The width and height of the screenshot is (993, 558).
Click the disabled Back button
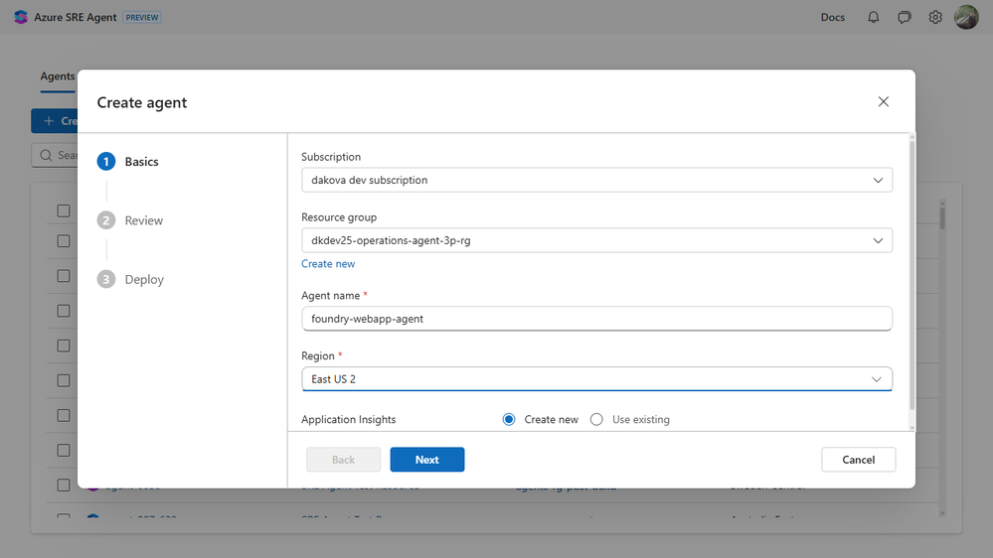(x=343, y=460)
